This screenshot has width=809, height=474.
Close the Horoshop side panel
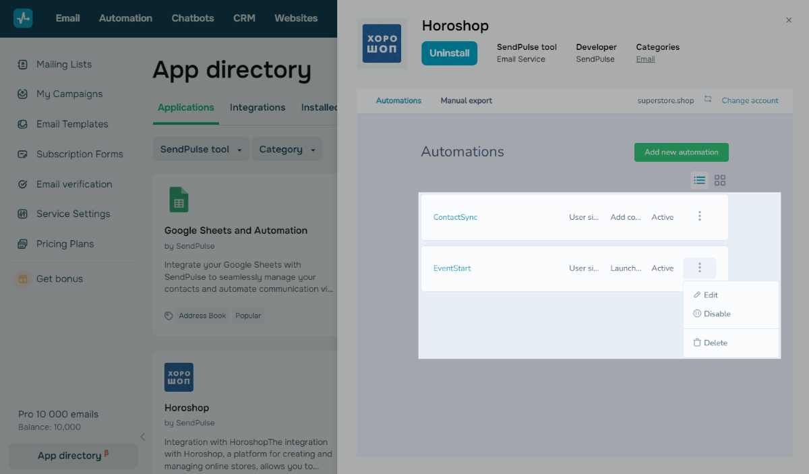[x=789, y=20]
